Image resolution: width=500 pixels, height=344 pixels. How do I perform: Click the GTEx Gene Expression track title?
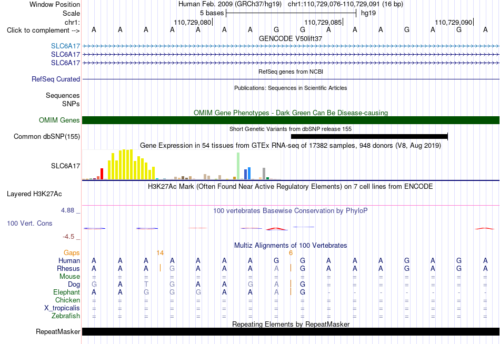pyautogui.click(x=291, y=146)
